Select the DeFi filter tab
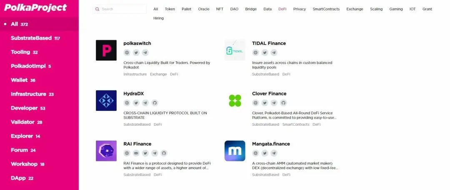 point(282,9)
